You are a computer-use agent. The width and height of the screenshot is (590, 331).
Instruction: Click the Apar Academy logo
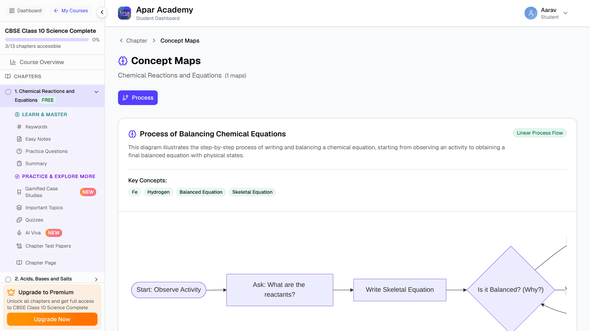point(124,13)
